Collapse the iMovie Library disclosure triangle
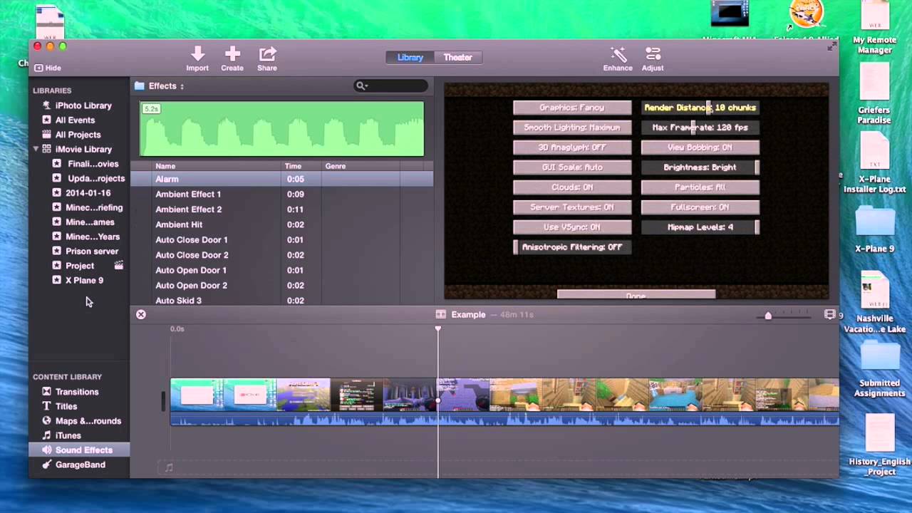The height and width of the screenshot is (513, 912). [36, 149]
